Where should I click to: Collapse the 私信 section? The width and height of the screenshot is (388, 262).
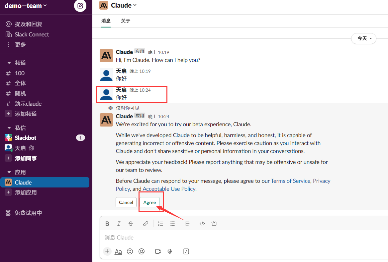[x=9, y=128]
